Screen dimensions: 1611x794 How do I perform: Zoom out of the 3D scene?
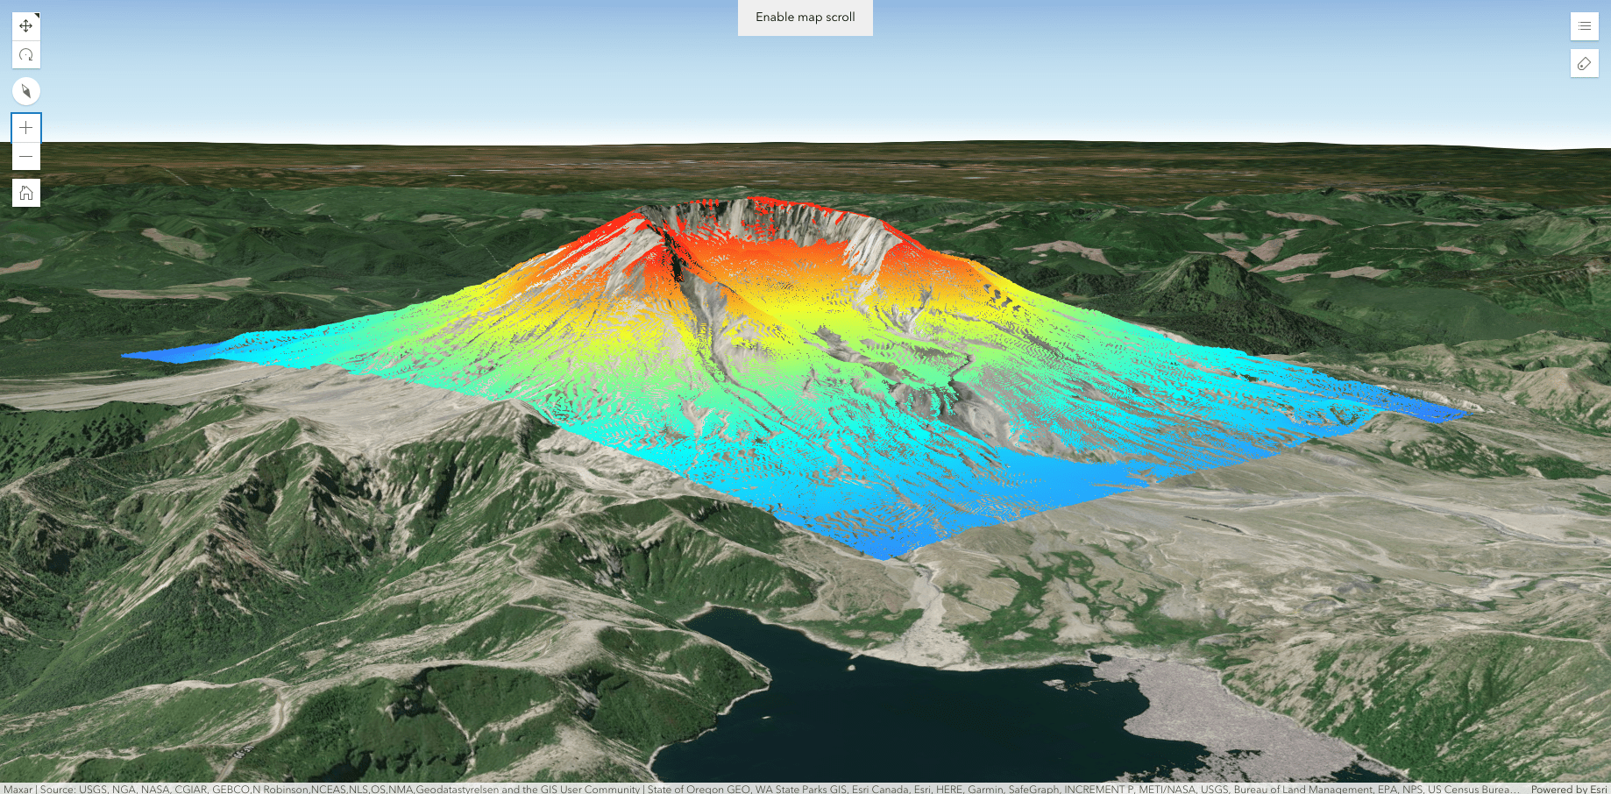(26, 157)
